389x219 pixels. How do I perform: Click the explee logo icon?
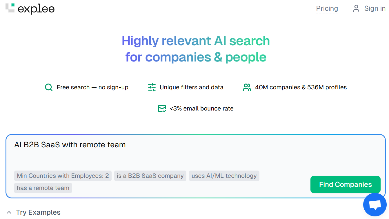pos(10,8)
